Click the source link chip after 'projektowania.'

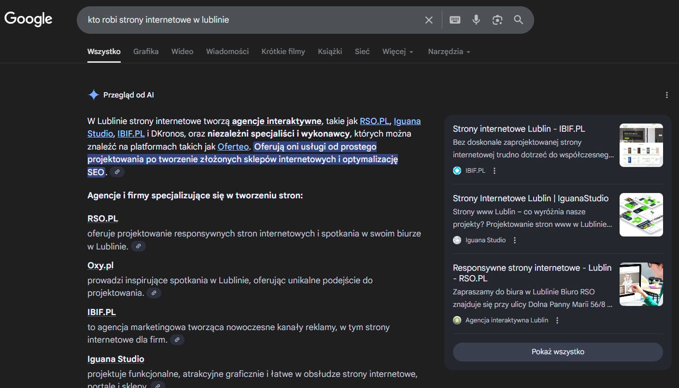[x=154, y=293]
